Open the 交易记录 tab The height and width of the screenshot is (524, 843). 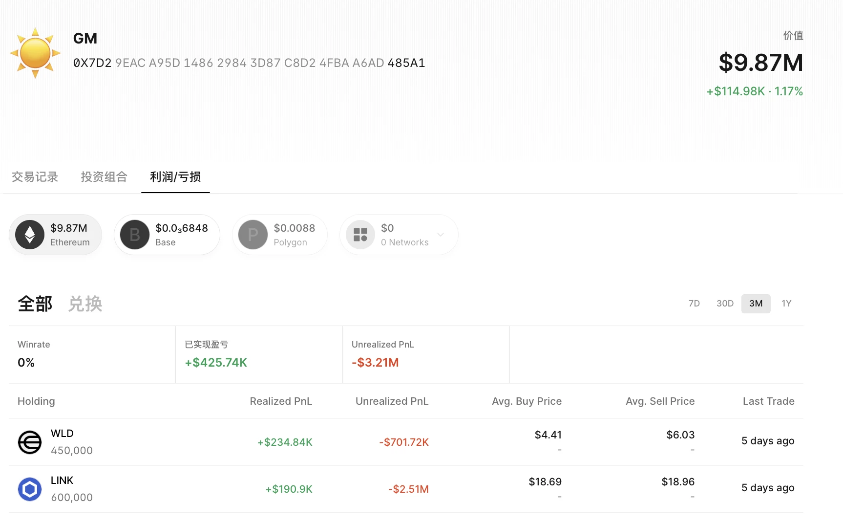pyautogui.click(x=35, y=177)
